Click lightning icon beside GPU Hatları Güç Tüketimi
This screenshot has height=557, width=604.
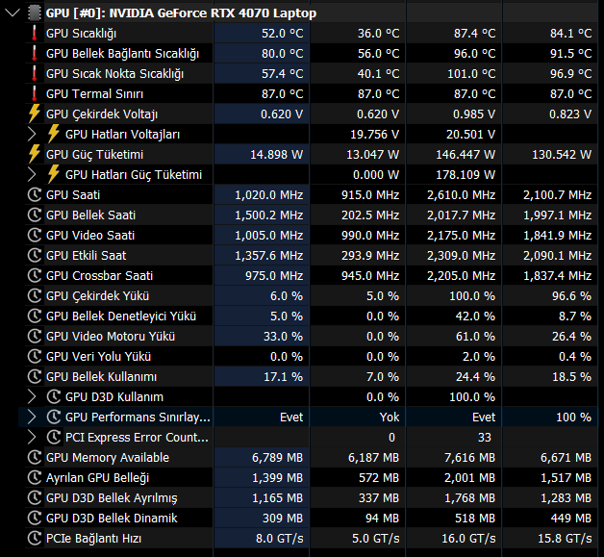pos(54,174)
